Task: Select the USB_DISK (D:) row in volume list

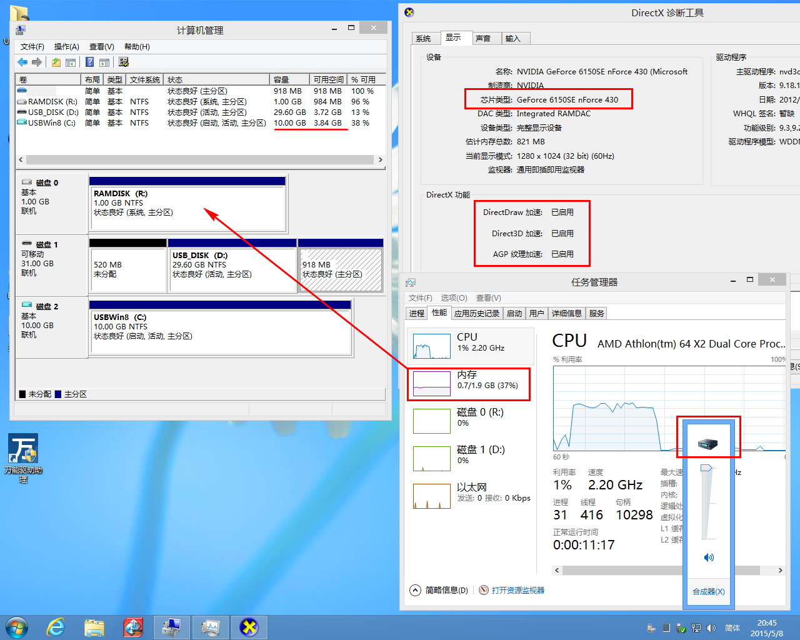Action: point(200,112)
